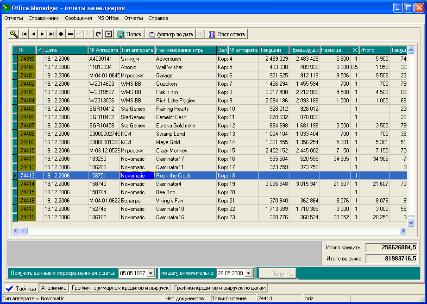Refresh data with the circular arrow icon
Image resolution: width=427 pixels, height=304 pixels.
[98, 34]
